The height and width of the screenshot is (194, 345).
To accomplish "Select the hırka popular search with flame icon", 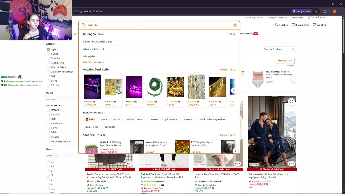I will [x=90, y=119].
